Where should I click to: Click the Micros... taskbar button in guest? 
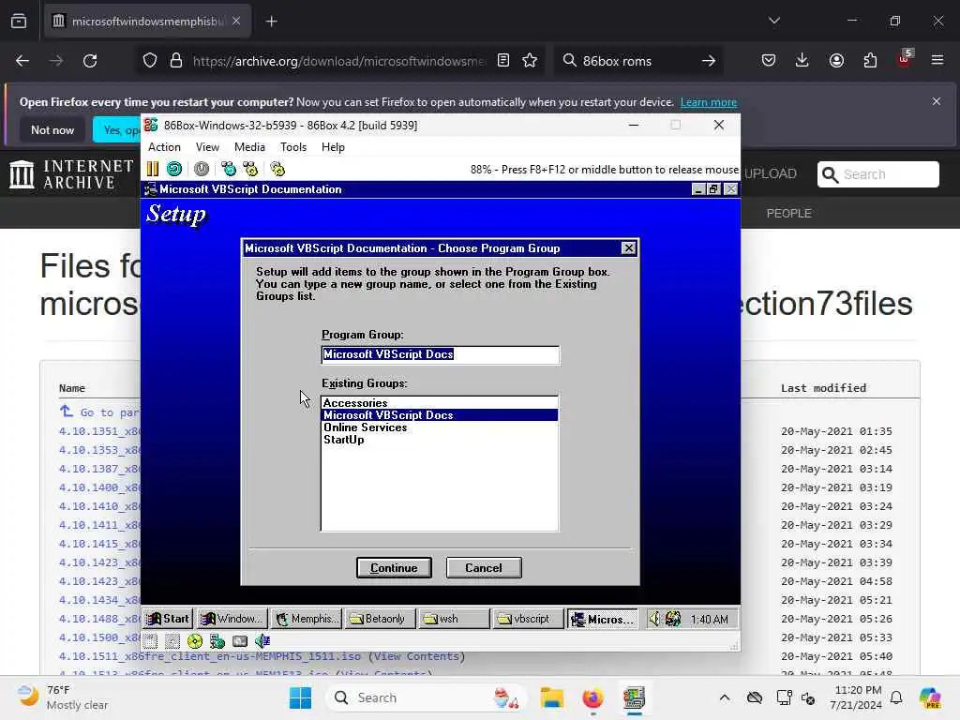603,619
